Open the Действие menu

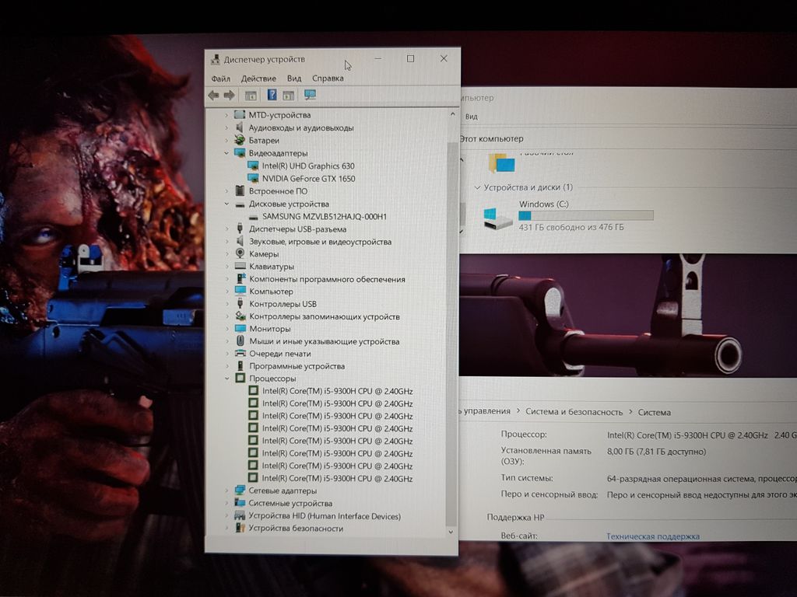(x=258, y=79)
